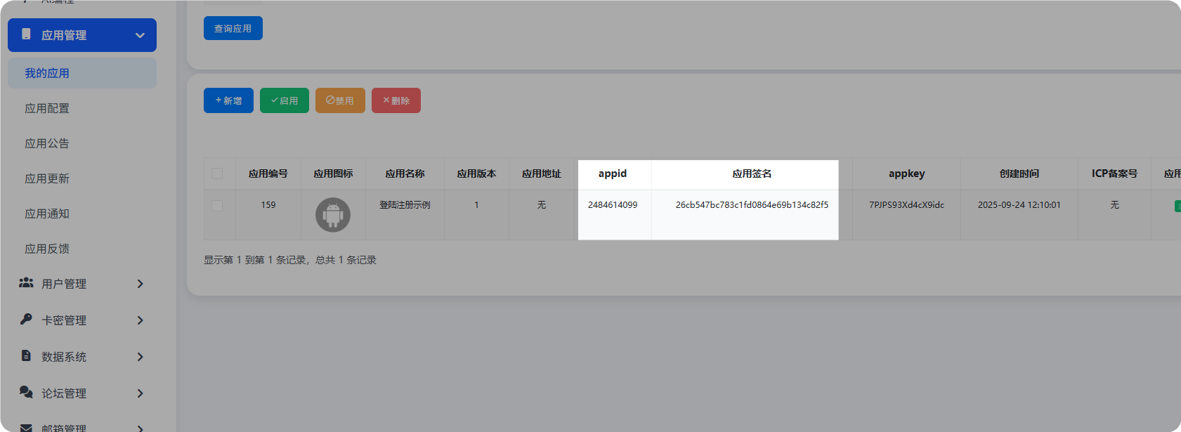Collapse the 应用管理 menu chevron

[140, 35]
